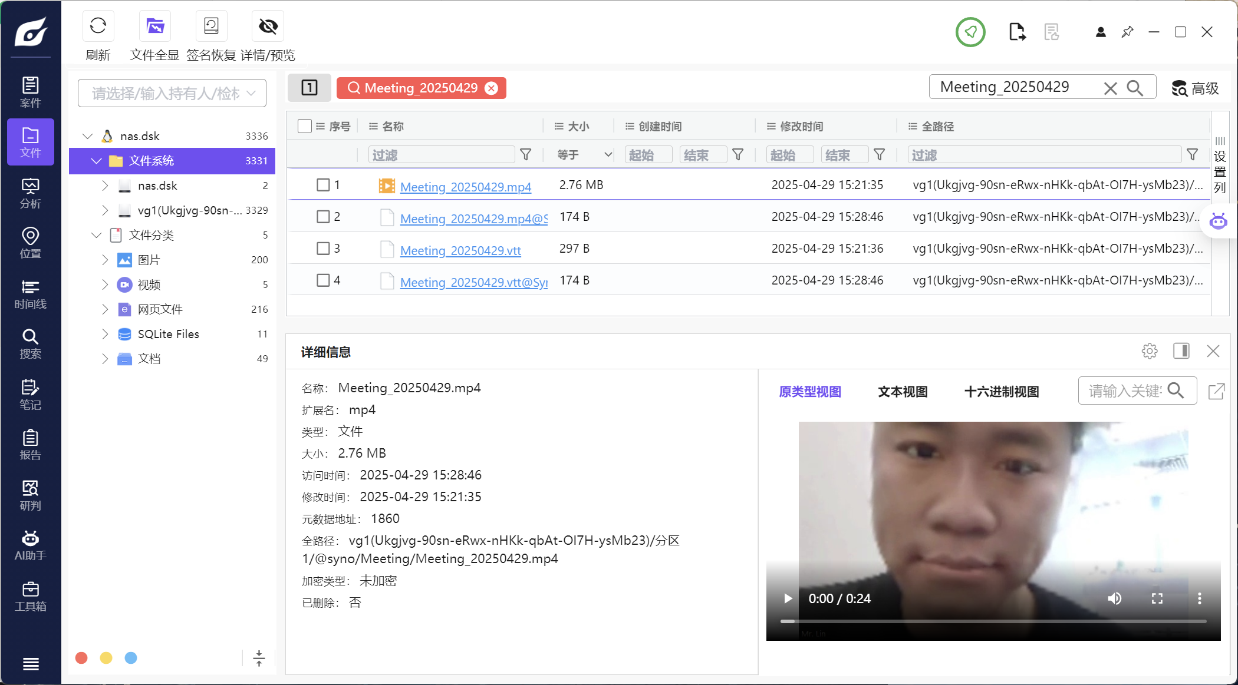1238x685 pixels.
Task: Mute the video preview volume
Action: coord(1114,598)
